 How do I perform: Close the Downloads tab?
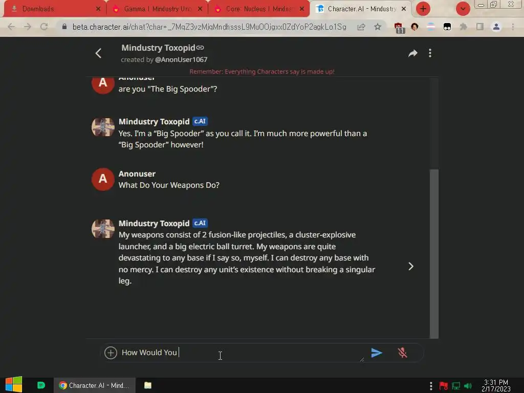click(x=98, y=9)
